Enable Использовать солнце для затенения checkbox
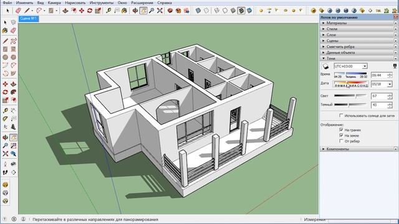The image size is (399, 224). click(x=341, y=116)
